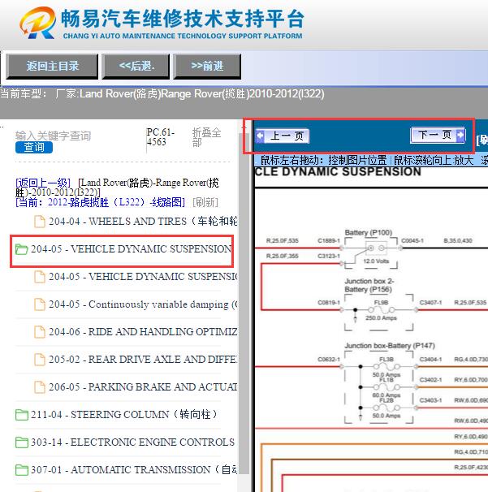Open 204-05 Continuously variable damping document
The width and height of the screenshot is (488, 492).
[143, 304]
